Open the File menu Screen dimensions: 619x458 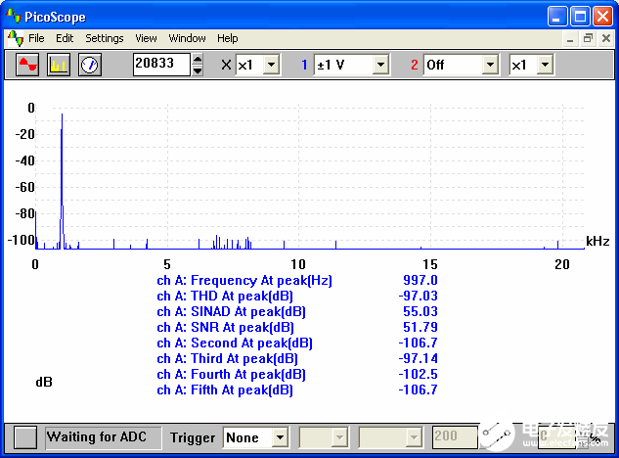coord(36,38)
